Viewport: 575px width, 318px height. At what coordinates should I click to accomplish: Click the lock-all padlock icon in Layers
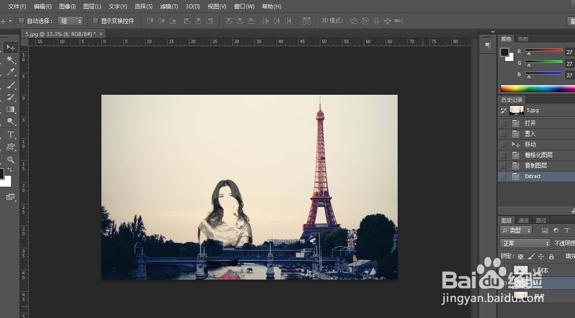(551, 256)
